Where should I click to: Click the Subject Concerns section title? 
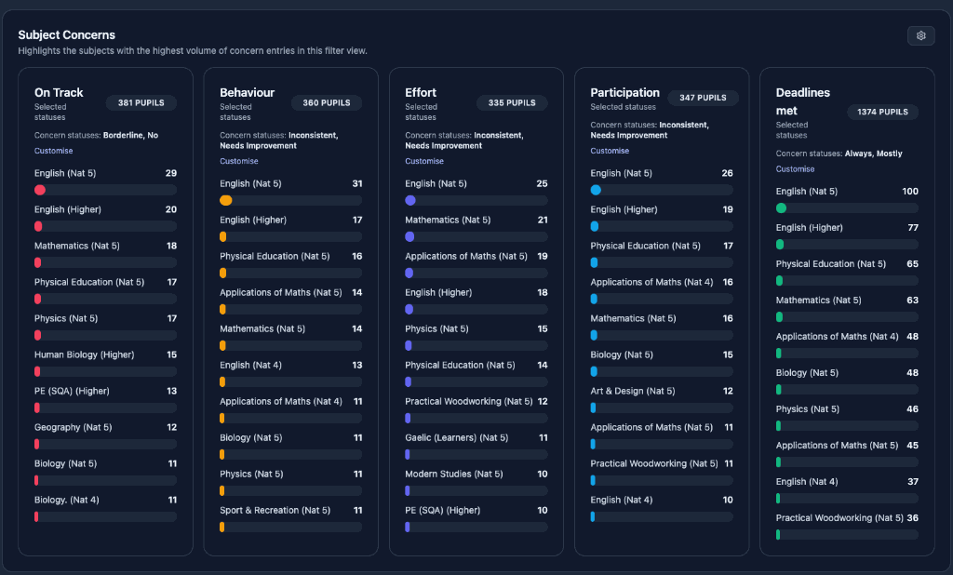coord(66,34)
